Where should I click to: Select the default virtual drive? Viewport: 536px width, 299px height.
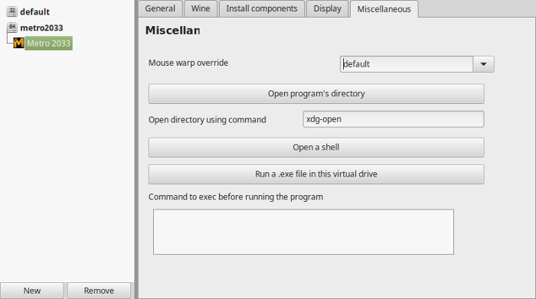click(x=35, y=11)
